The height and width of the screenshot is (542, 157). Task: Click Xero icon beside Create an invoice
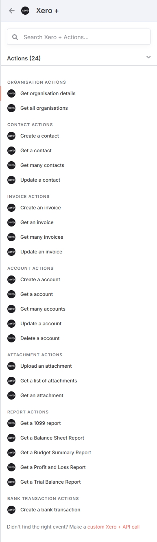(11, 208)
